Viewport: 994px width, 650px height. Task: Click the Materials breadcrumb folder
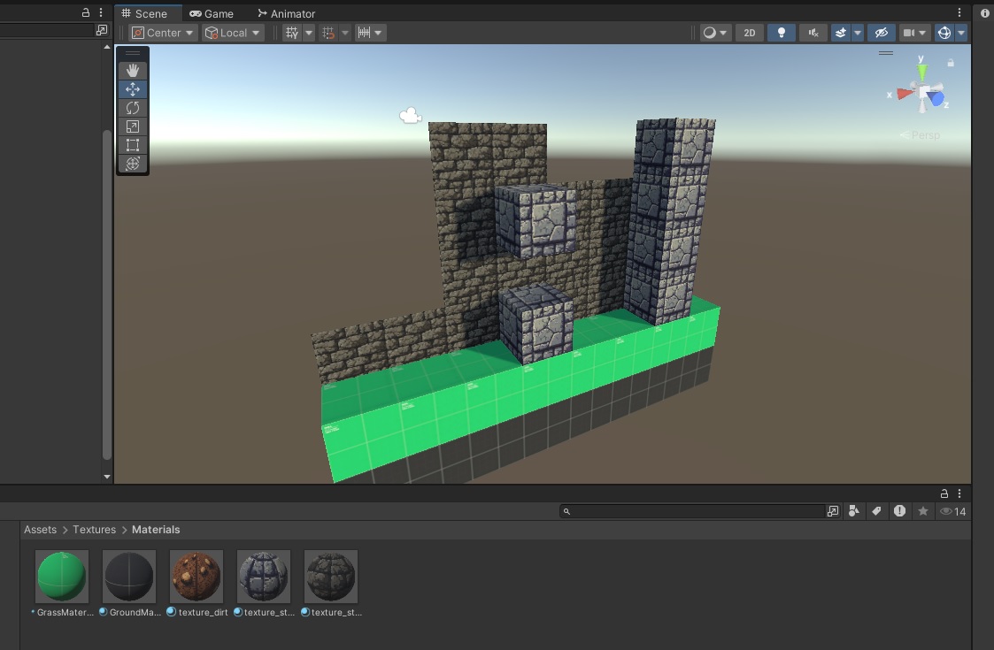click(156, 530)
